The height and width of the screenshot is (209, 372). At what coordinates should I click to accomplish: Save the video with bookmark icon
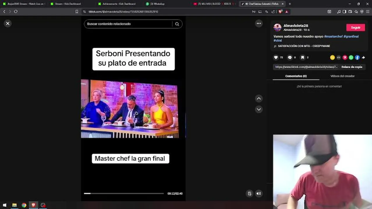[302, 57]
